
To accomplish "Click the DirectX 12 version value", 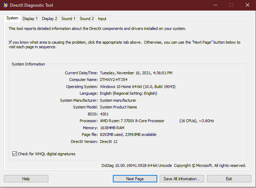I will click(x=109, y=142).
